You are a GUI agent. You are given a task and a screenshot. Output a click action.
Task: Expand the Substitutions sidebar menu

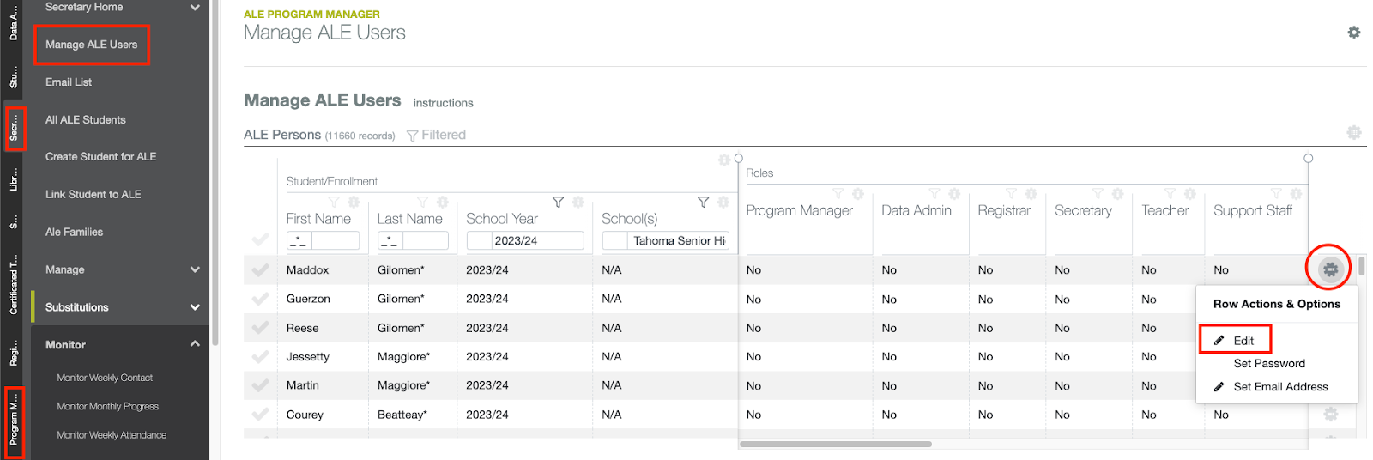[x=195, y=307]
